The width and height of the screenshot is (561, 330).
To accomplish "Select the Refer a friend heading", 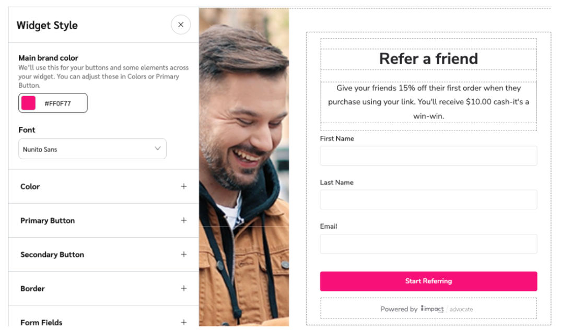I will pyautogui.click(x=428, y=58).
